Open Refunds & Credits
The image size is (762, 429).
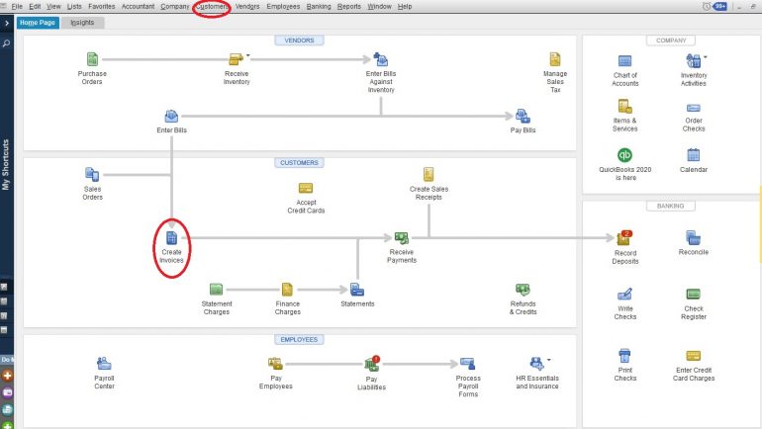pos(523,290)
